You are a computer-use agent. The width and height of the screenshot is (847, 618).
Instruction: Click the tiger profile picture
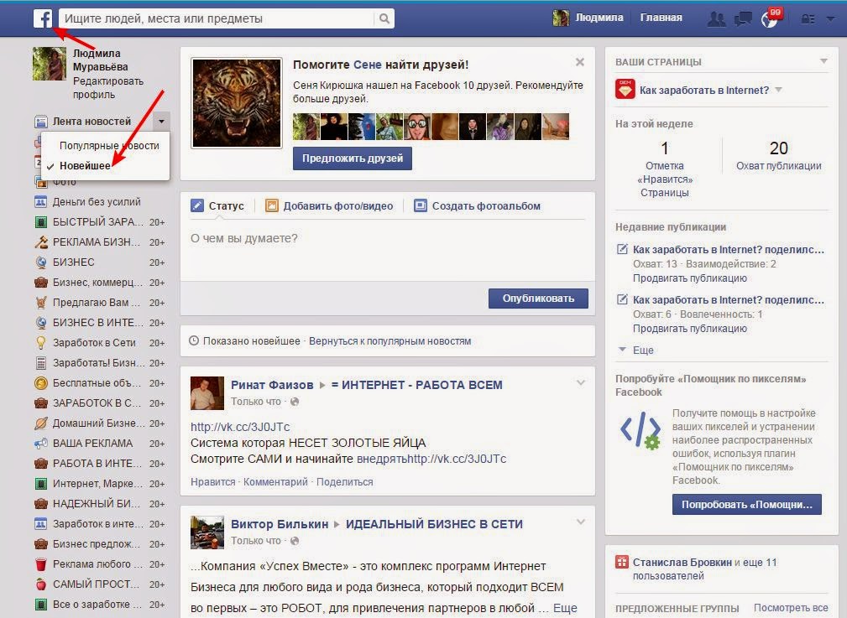pyautogui.click(x=237, y=103)
